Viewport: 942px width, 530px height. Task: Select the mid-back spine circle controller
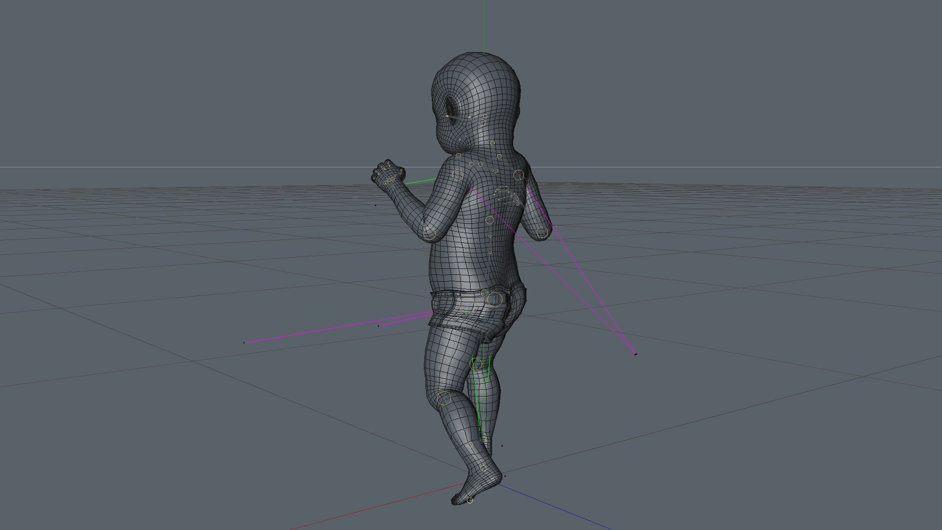(x=489, y=220)
